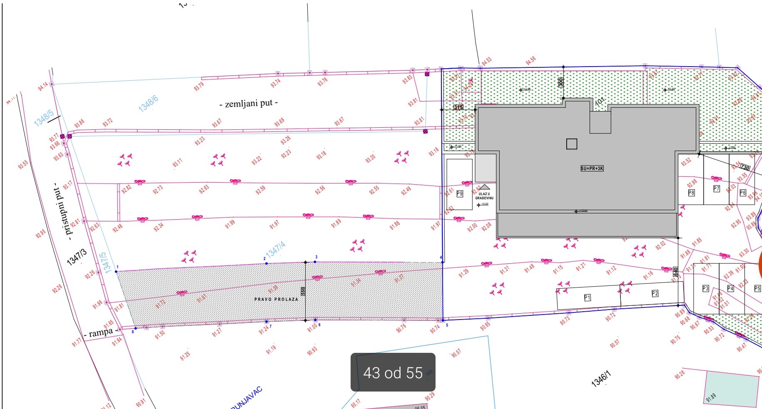Click the small square on the building roof
The height and width of the screenshot is (409, 762).
coord(572,144)
